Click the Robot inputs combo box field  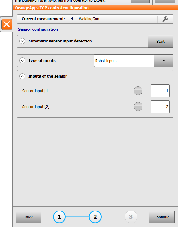pyautogui.click(x=124, y=61)
